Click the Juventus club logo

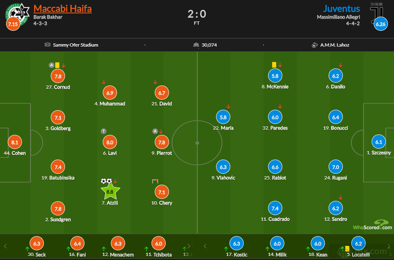[x=377, y=13]
